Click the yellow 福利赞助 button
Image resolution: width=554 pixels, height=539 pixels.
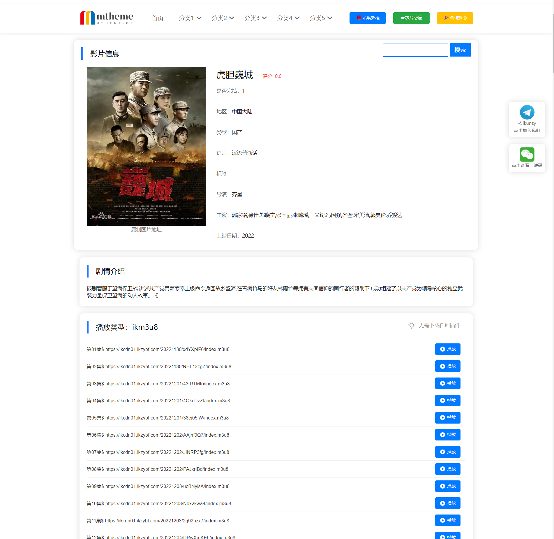pos(455,18)
